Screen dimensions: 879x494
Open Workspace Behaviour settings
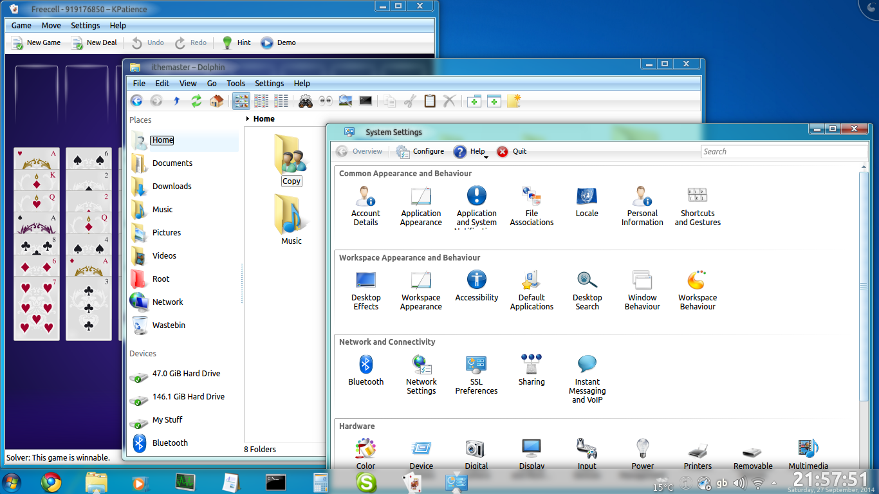[x=698, y=290]
